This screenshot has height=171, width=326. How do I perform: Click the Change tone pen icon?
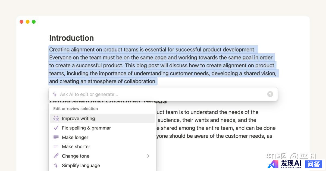(56, 156)
